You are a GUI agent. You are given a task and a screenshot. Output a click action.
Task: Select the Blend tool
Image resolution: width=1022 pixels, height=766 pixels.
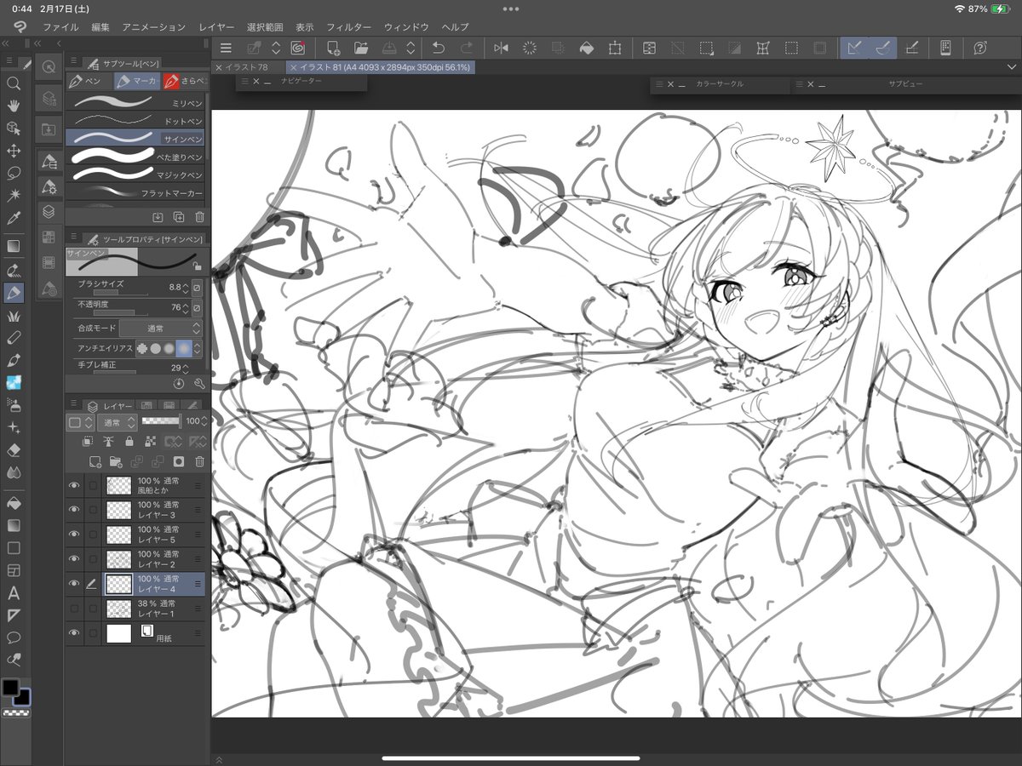(x=14, y=472)
